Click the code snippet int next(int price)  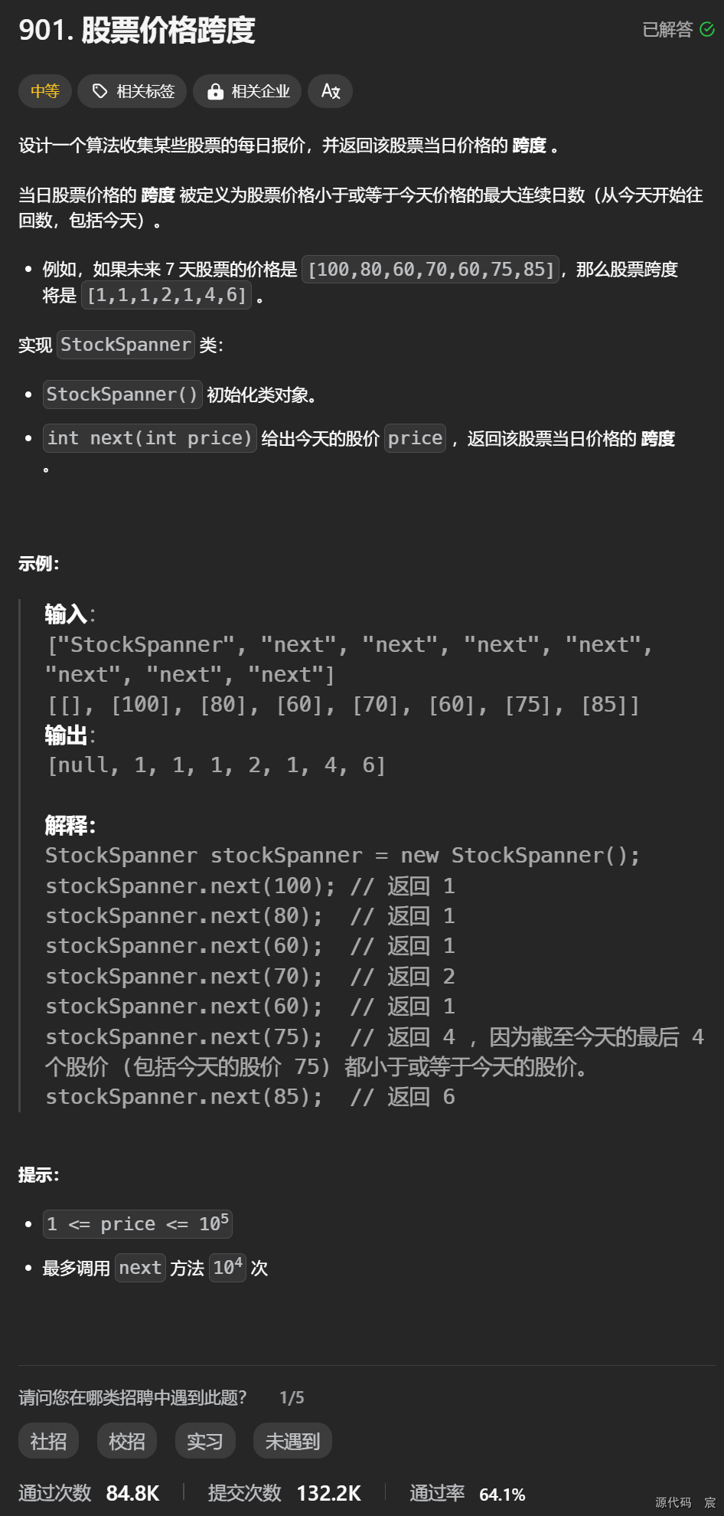click(x=148, y=438)
